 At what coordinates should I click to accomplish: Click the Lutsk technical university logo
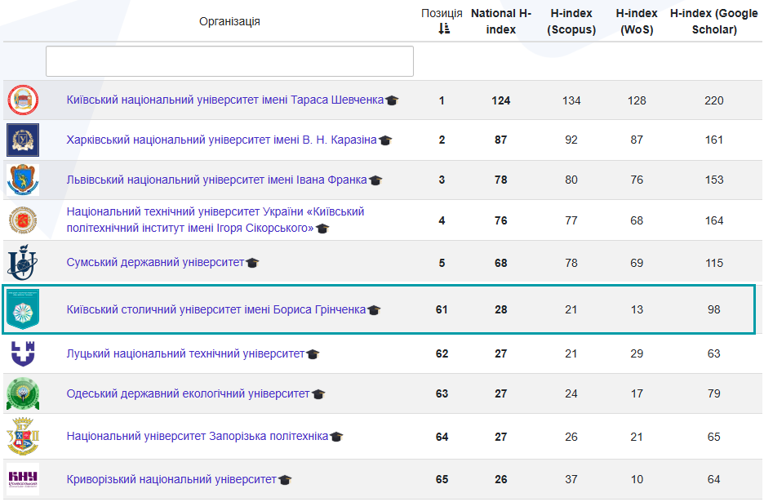22,353
